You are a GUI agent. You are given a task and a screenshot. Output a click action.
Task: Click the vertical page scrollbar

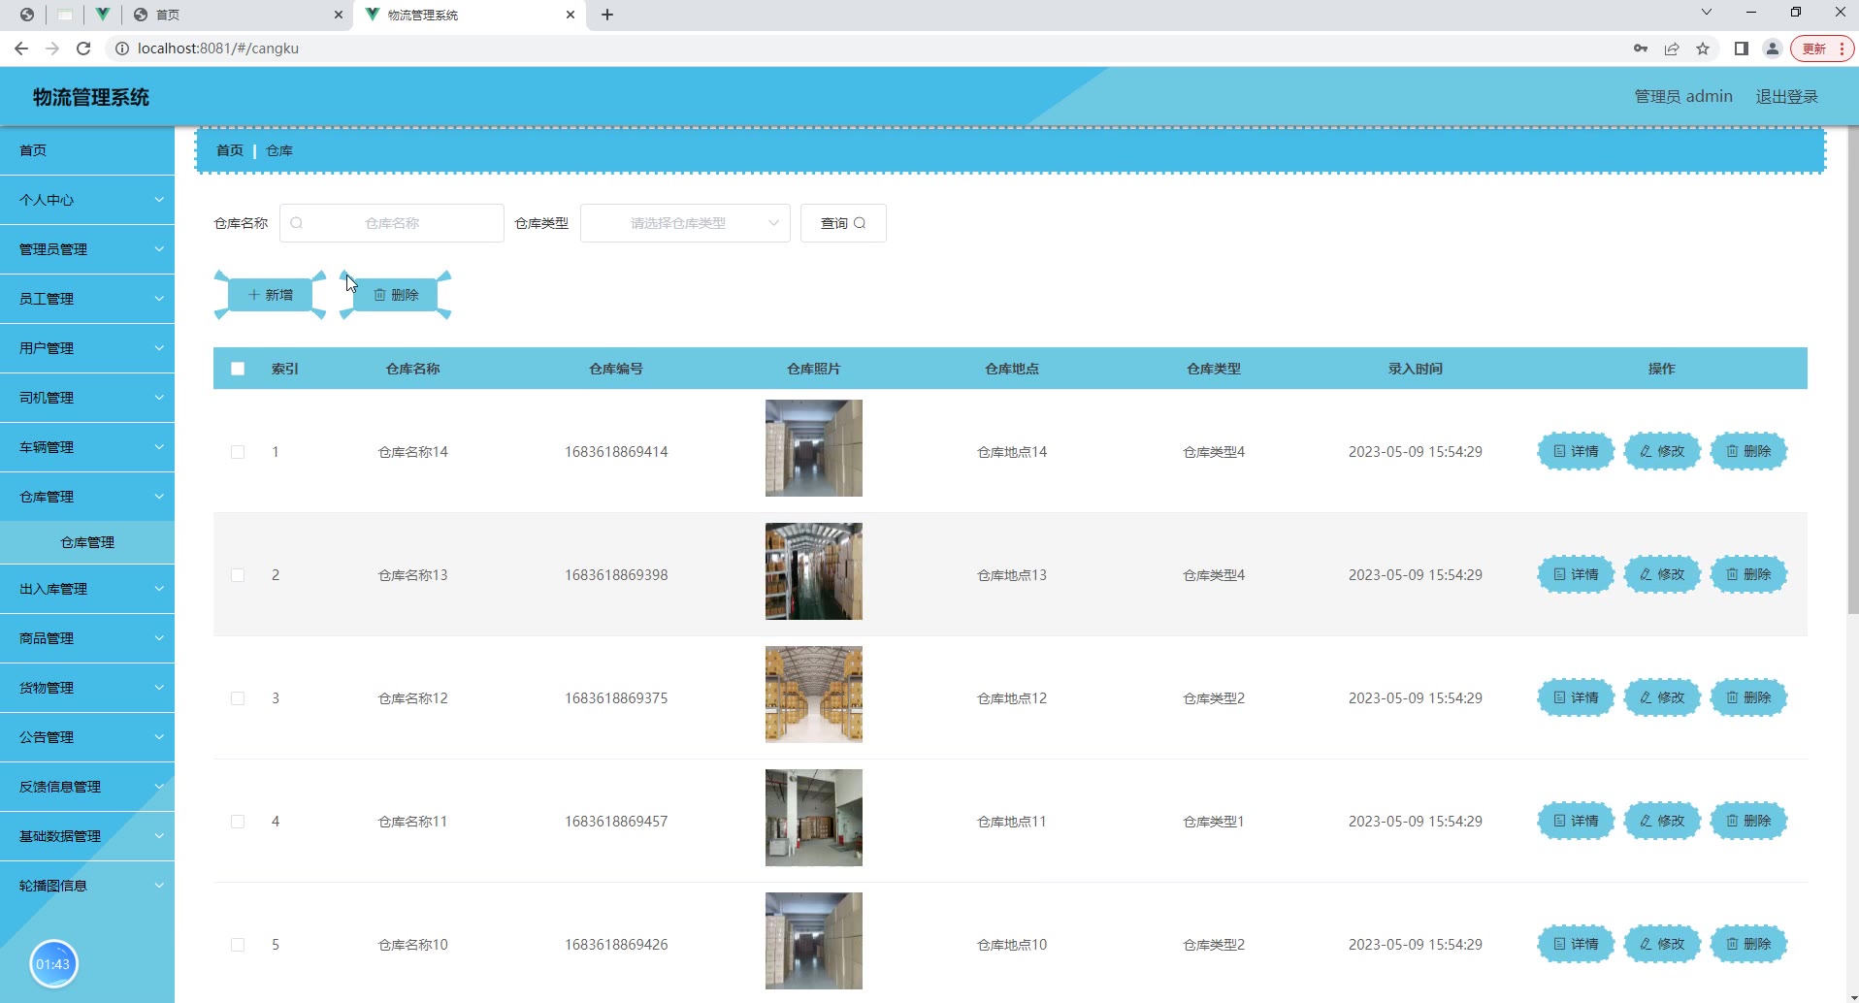coord(1852,388)
